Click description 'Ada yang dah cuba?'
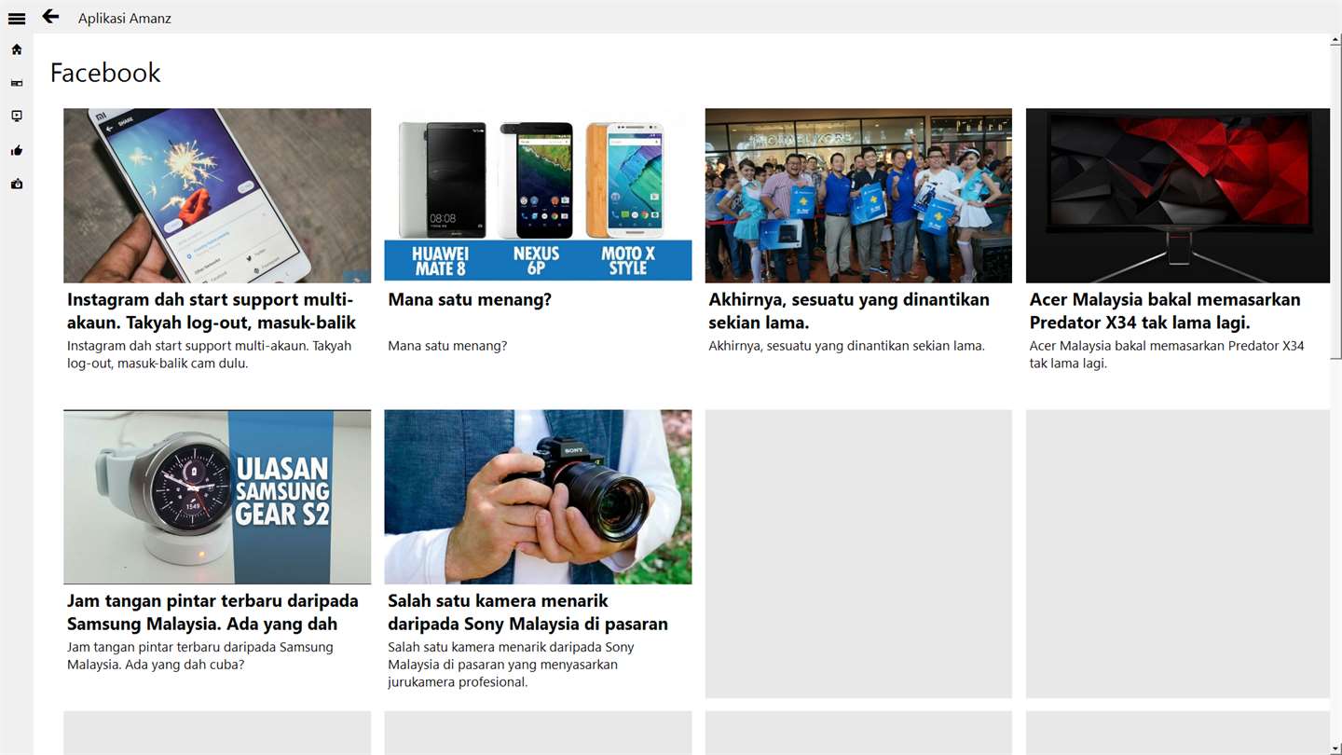Screen dimensions: 1342x755 (199, 656)
